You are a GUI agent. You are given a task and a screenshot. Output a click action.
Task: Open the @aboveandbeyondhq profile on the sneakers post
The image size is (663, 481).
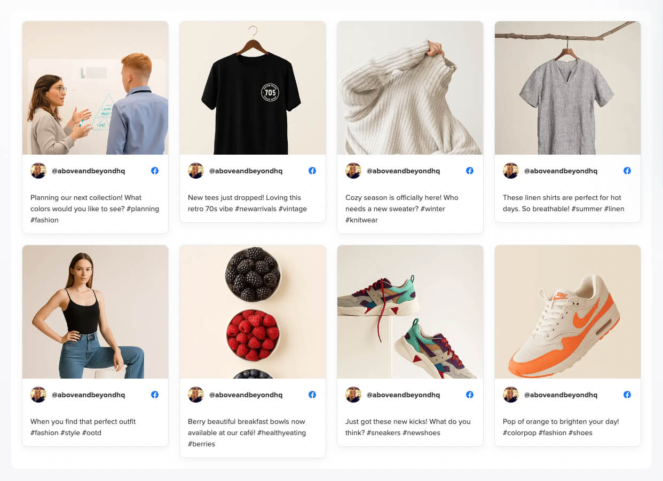404,395
